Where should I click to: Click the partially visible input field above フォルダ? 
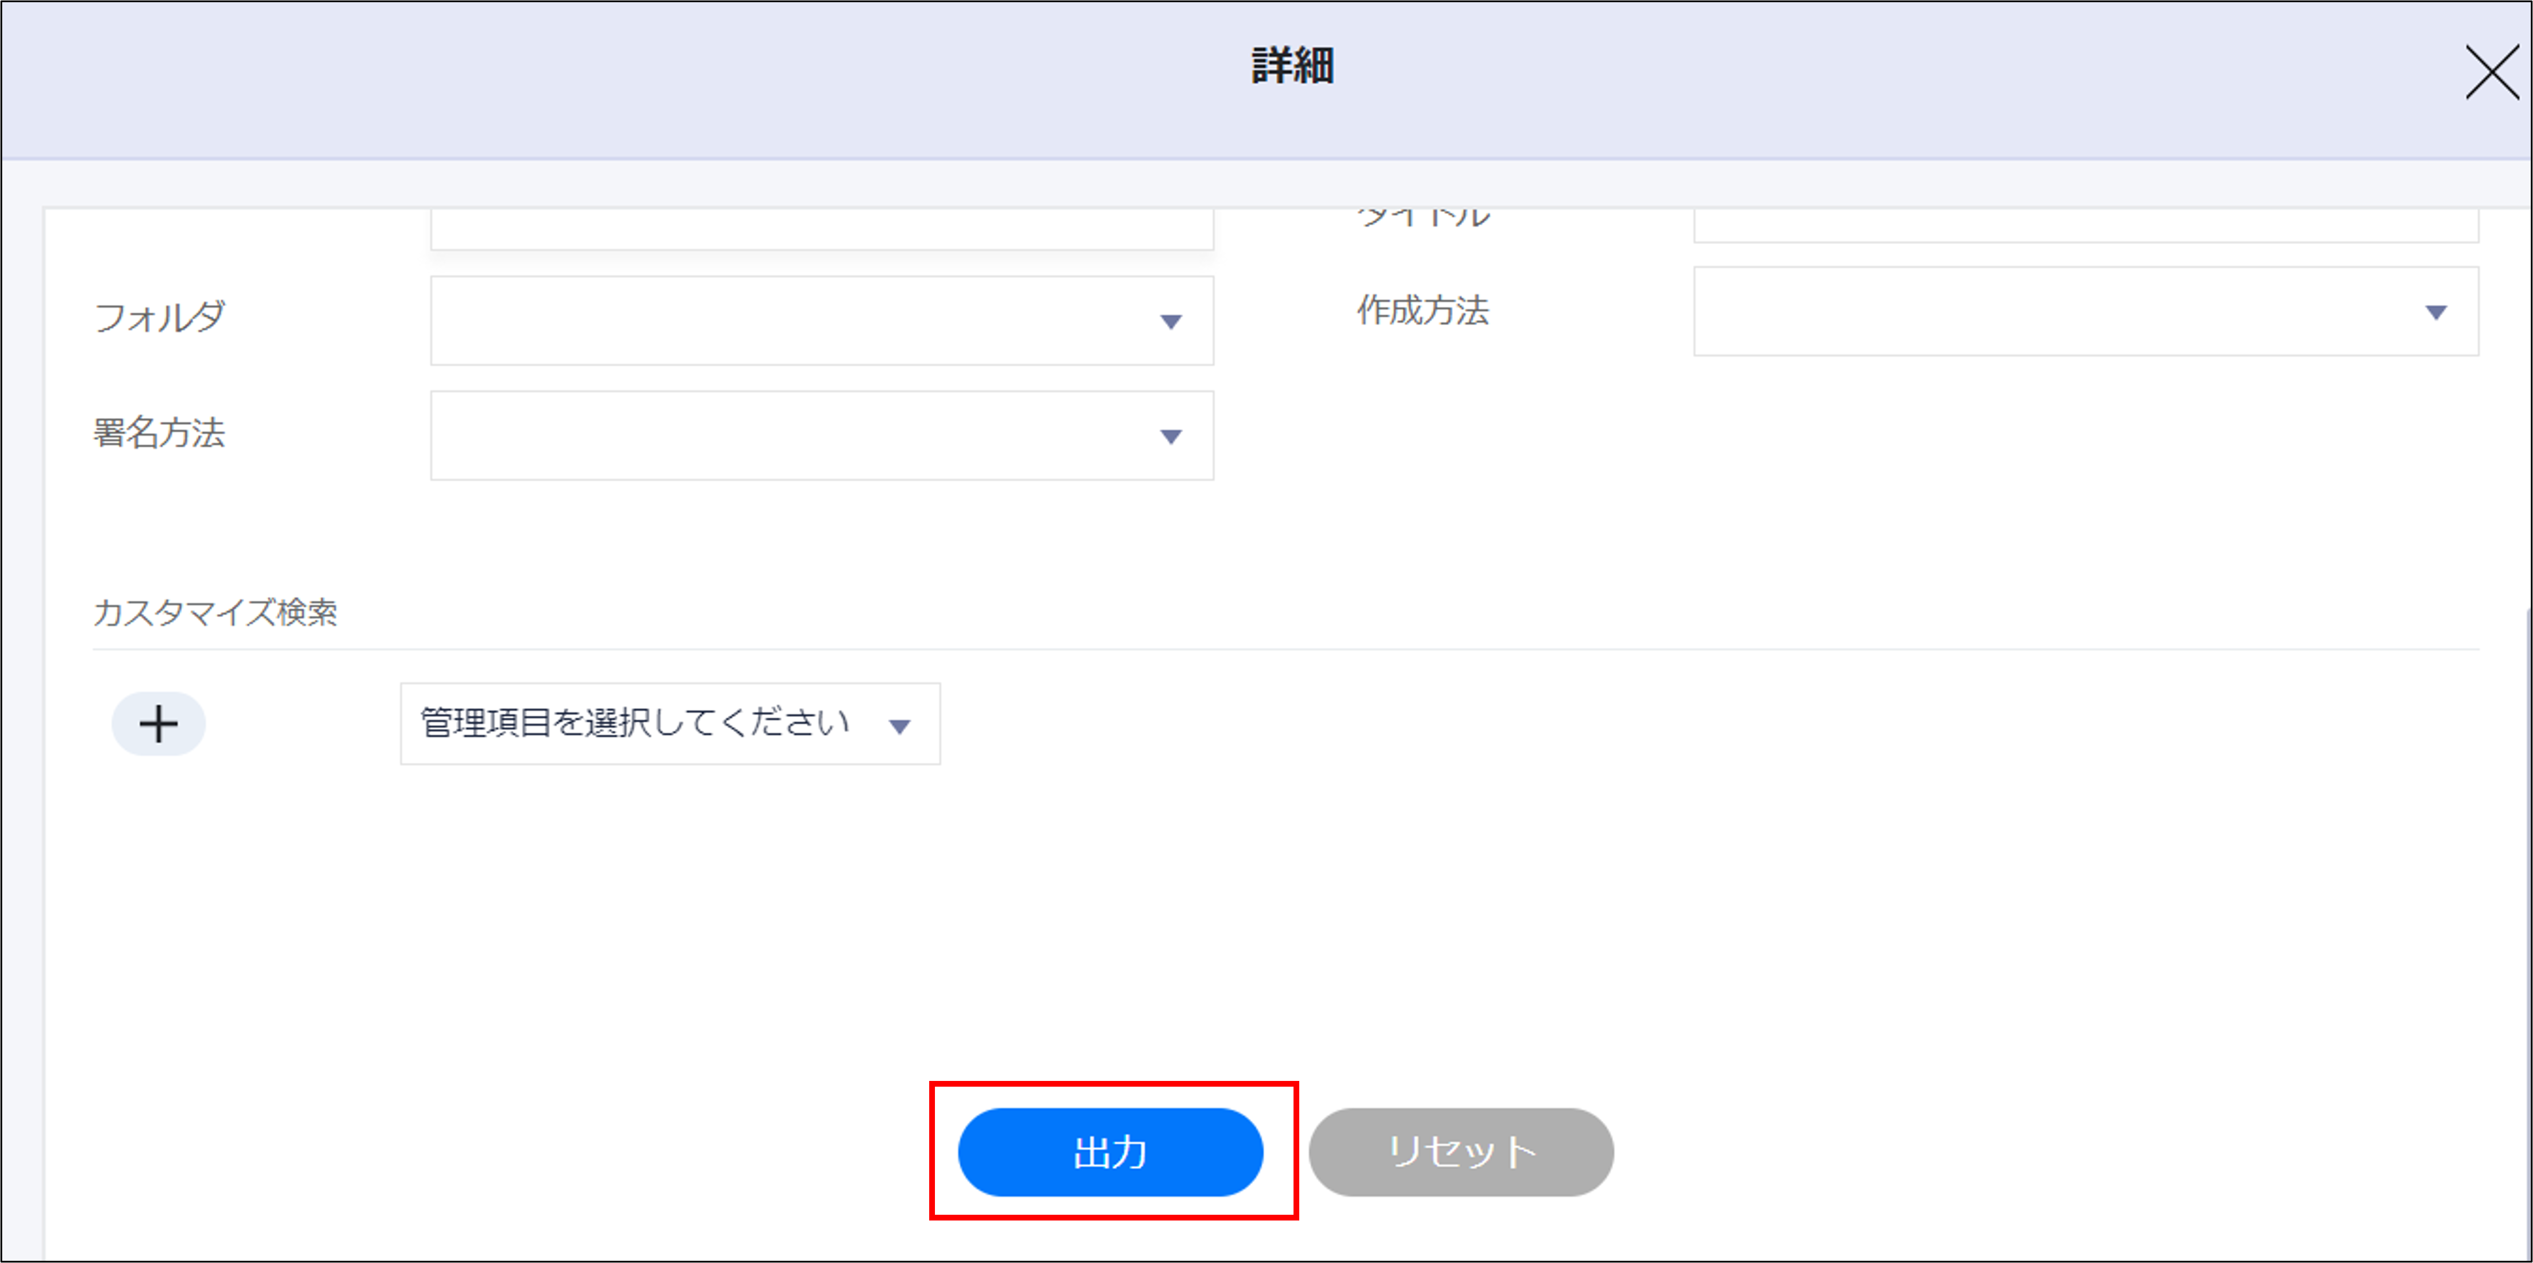pyautogui.click(x=821, y=229)
